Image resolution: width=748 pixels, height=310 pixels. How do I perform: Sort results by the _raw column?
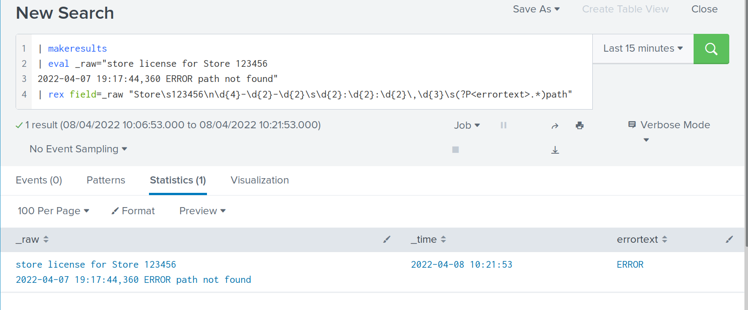pos(32,240)
